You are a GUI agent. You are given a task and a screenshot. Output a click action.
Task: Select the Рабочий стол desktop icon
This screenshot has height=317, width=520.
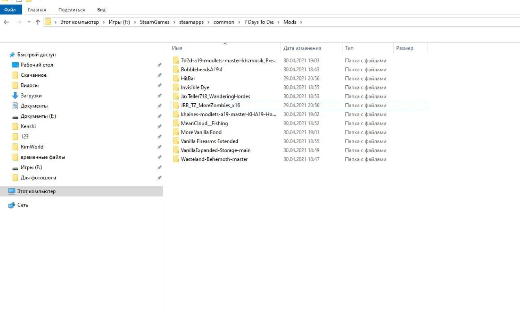pos(15,65)
